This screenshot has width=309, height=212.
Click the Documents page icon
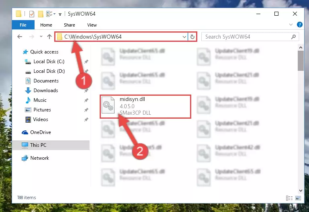tap(28, 81)
